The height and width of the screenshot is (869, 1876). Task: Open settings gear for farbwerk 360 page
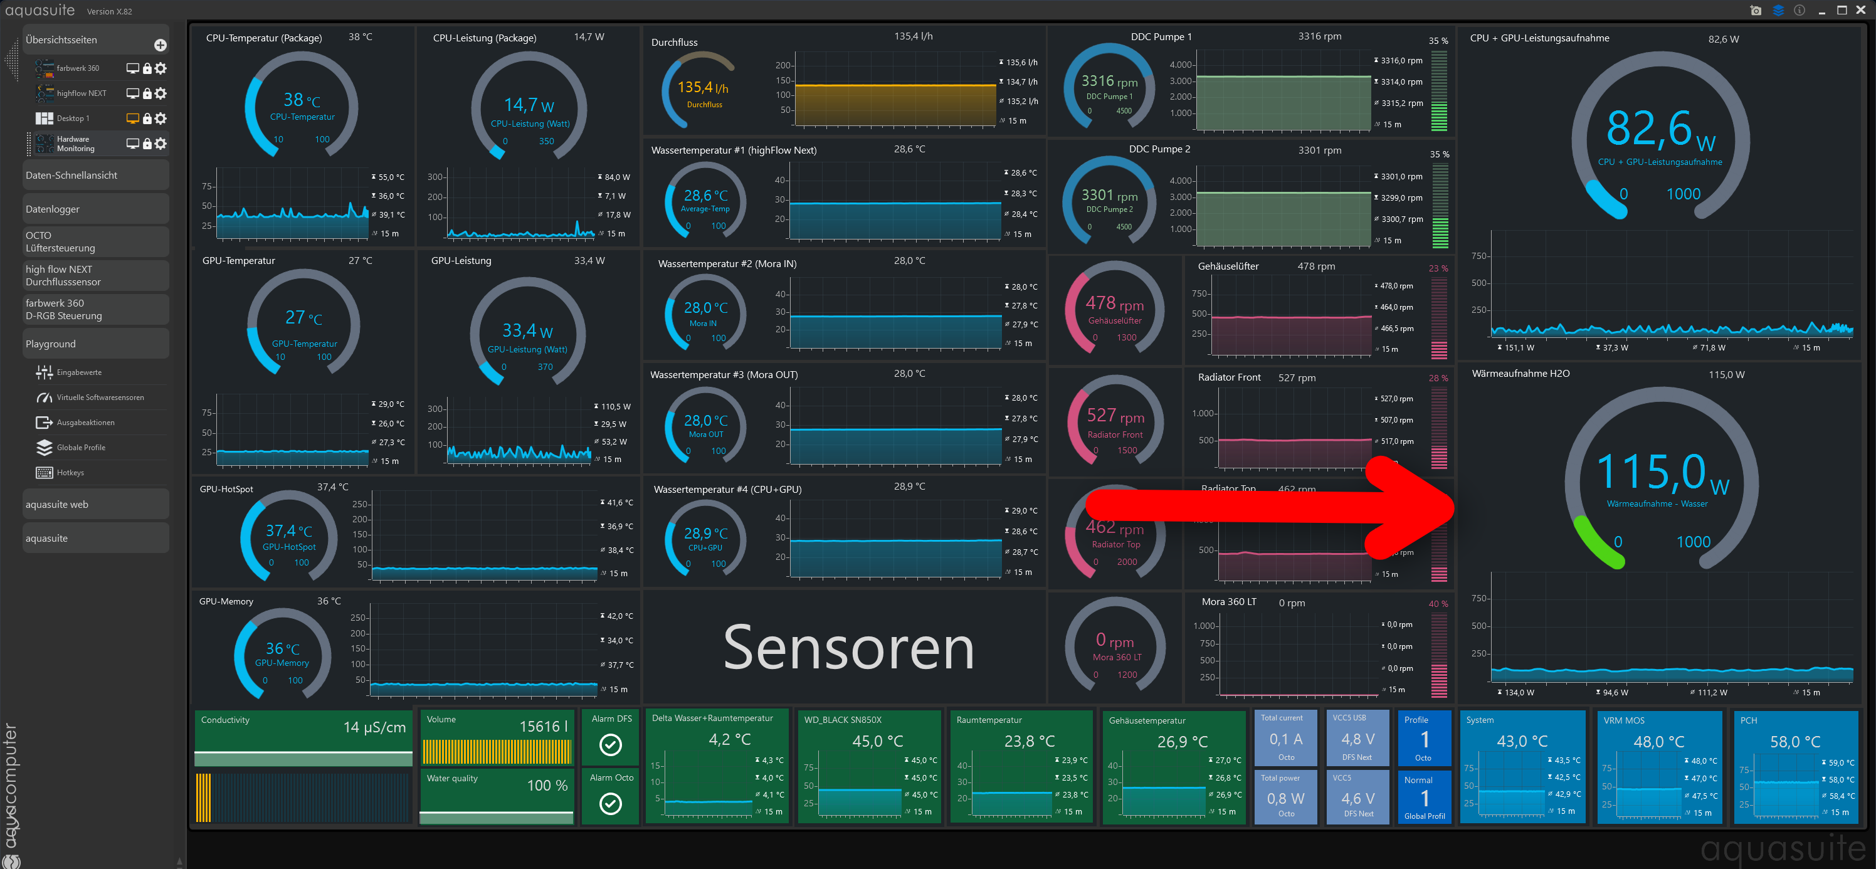point(161,68)
